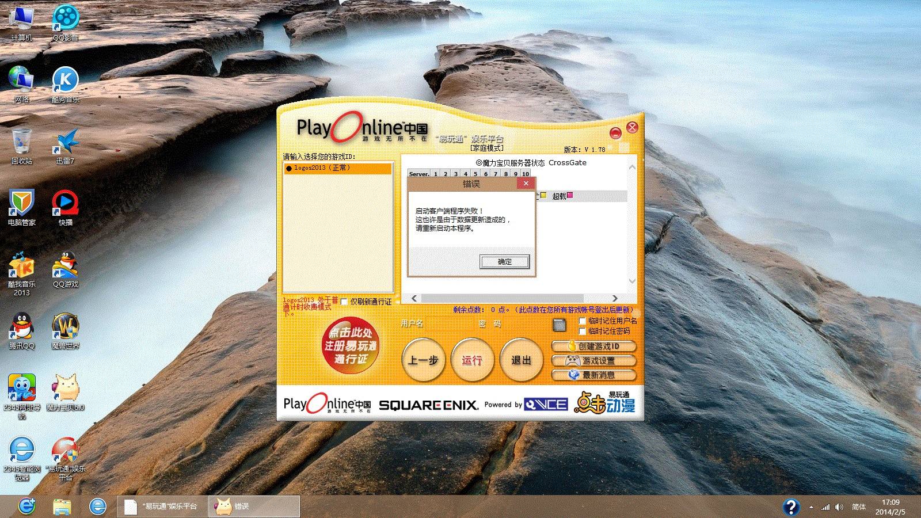This screenshot has width=921, height=518.
Task: Open 计算机 desktop icon
Action: click(22, 24)
